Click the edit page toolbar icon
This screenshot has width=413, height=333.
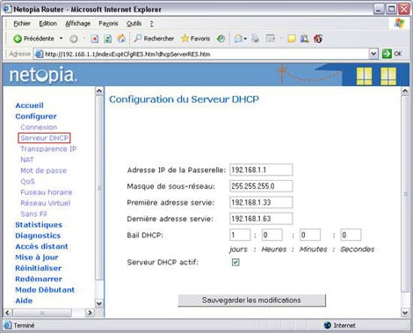[x=271, y=39]
